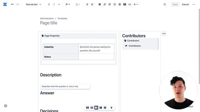Click the @mention placeholder cell
The width and height of the screenshot is (200, 112).
click(x=96, y=49)
